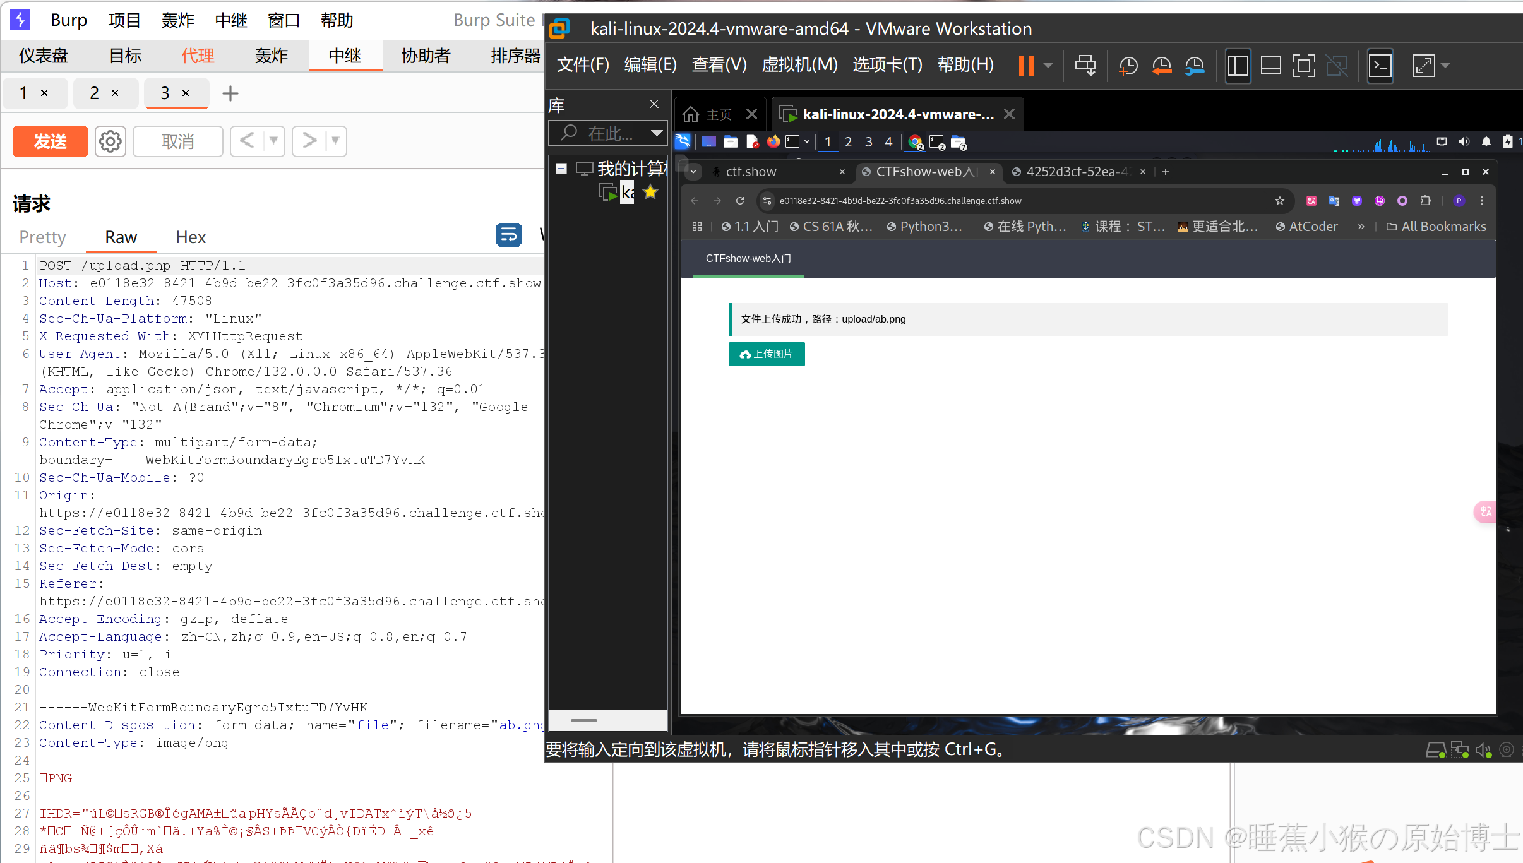
Task: Click the 发送 send button
Action: (x=51, y=141)
